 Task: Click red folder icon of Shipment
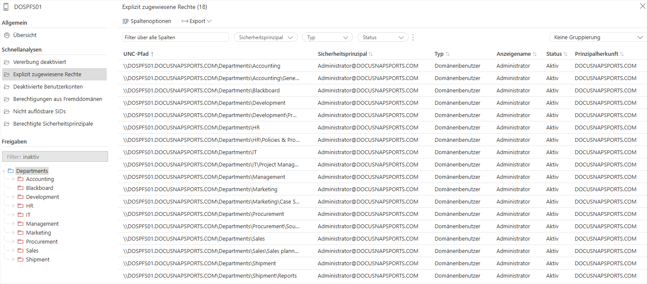click(x=20, y=260)
